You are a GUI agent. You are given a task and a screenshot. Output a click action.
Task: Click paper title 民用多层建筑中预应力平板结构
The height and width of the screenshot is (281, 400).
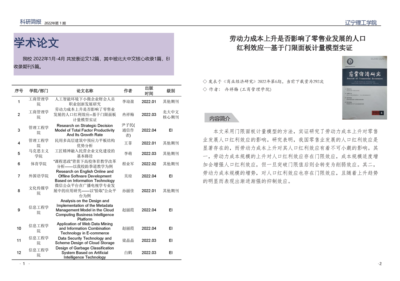pyautogui.click(x=85, y=143)
